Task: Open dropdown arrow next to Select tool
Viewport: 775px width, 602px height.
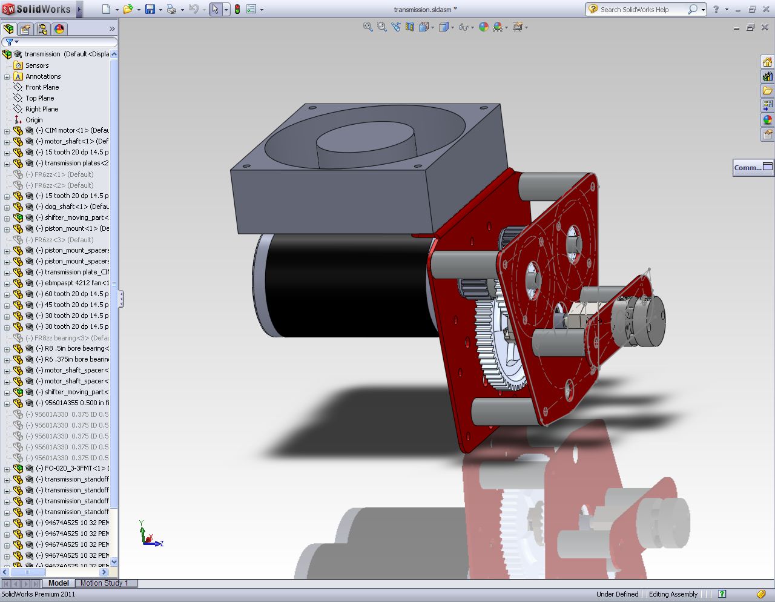Action: pos(226,10)
